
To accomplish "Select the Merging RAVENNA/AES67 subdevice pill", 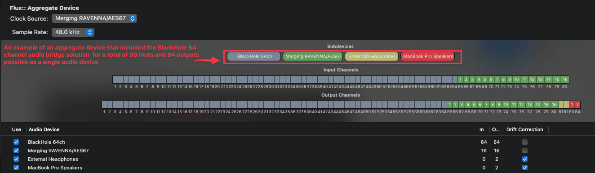I will [313, 57].
